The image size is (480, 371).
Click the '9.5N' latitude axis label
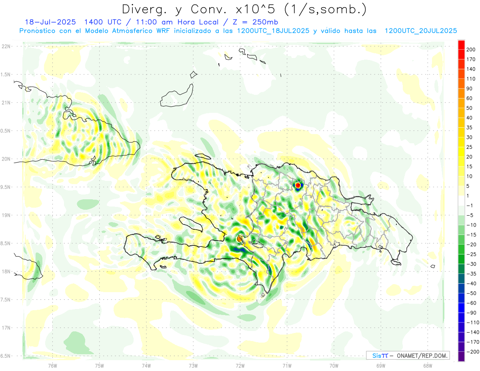[x=6, y=187]
